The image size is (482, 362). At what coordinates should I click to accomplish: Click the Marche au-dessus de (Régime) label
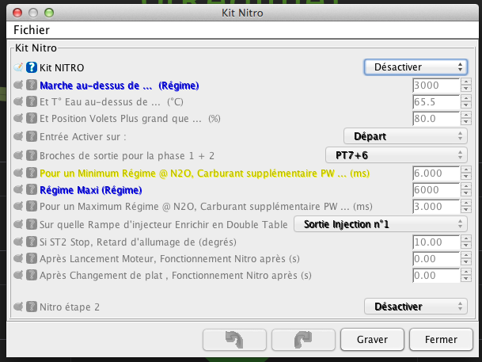pos(120,86)
